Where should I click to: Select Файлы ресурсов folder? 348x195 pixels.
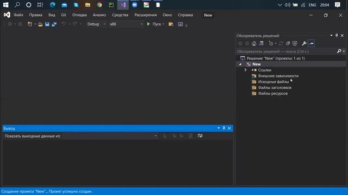click(273, 93)
